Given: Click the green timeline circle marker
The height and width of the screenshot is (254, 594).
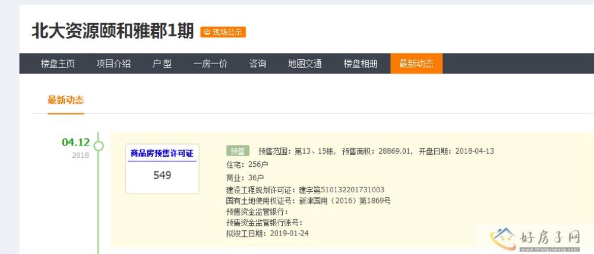Looking at the screenshot, I should (99, 145).
